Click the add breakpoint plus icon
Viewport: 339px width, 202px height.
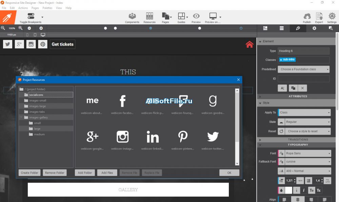(x=41, y=28)
